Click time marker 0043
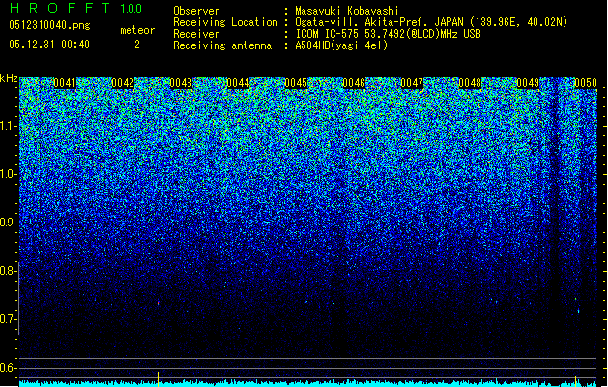This screenshot has width=608, height=387. pos(181,83)
